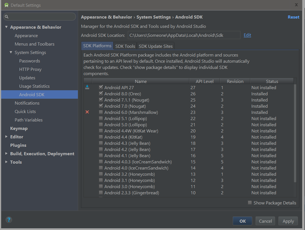Open Keymap settings
This screenshot has height=230, width=305.
point(19,128)
